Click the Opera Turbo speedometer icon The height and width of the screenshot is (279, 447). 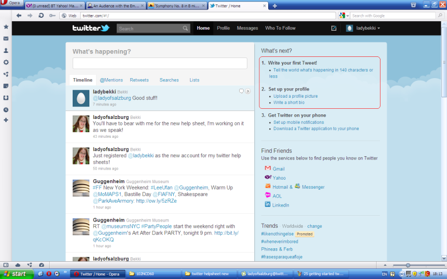pos(41,265)
